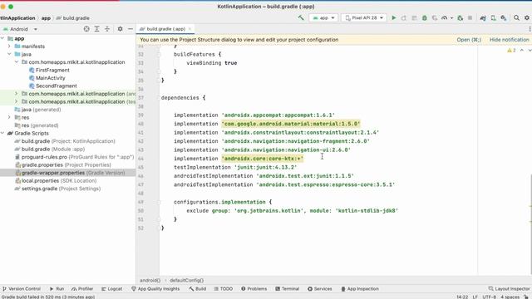Expand all nodes in Project panel
The height and width of the screenshot is (299, 532).
click(96, 29)
